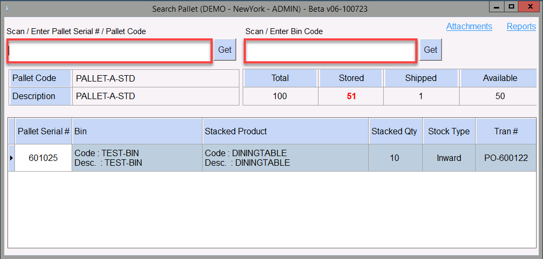The image size is (543, 259).
Task: Sort by the Pallet Serial # column header
Action: (43, 131)
